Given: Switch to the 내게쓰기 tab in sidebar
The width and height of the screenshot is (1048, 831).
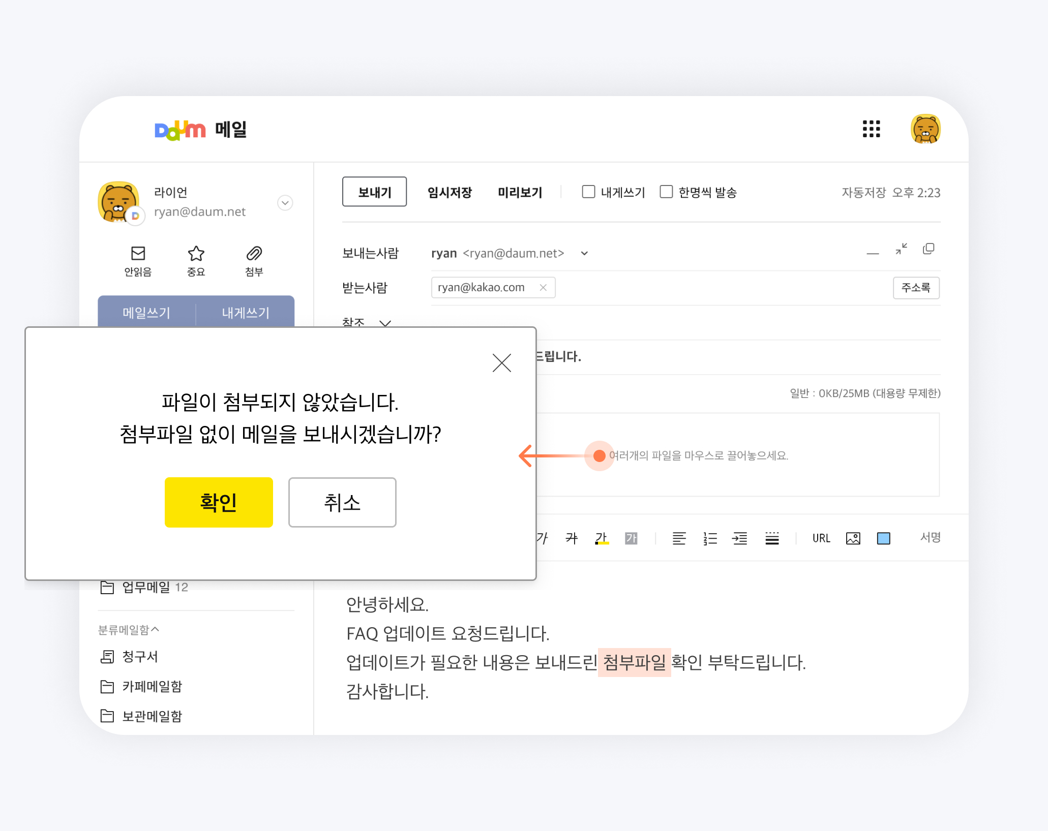Looking at the screenshot, I should point(246,312).
